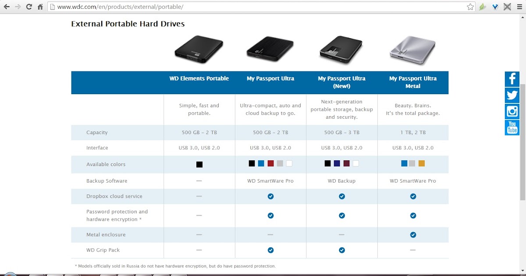Click the Metal enclosure row label
Screen dimensions: 526x276
point(106,235)
